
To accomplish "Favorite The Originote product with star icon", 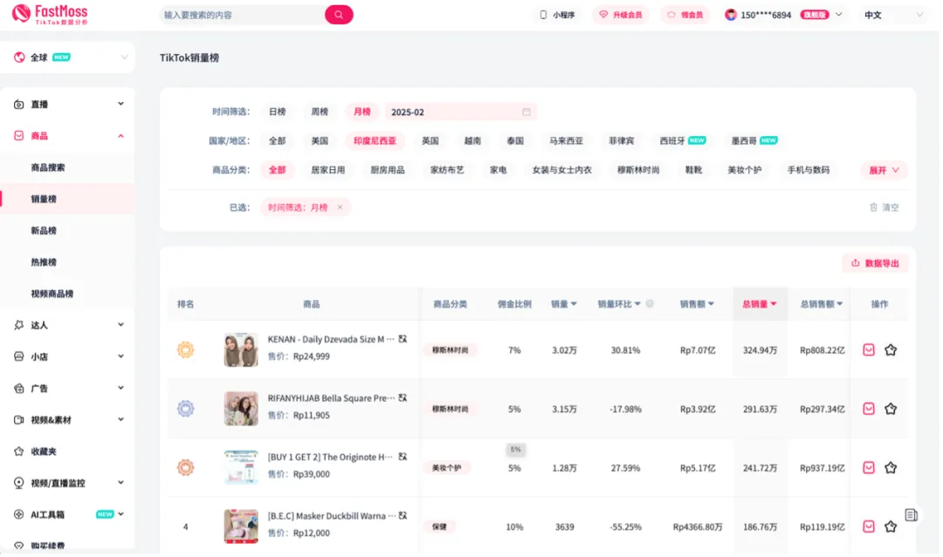I will coord(892,468).
